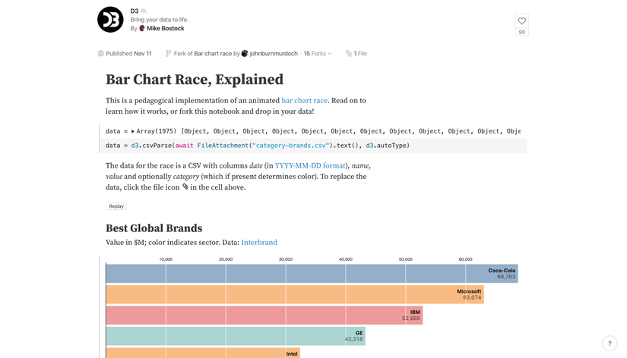Click Mike Bostock's small avatar
The image size is (627, 358).
pyautogui.click(x=142, y=29)
